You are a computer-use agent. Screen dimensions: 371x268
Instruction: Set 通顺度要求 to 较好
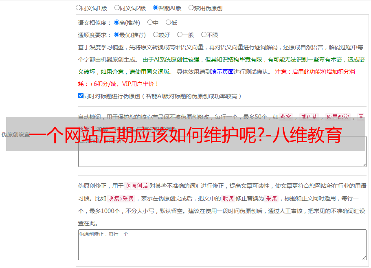(x=156, y=35)
